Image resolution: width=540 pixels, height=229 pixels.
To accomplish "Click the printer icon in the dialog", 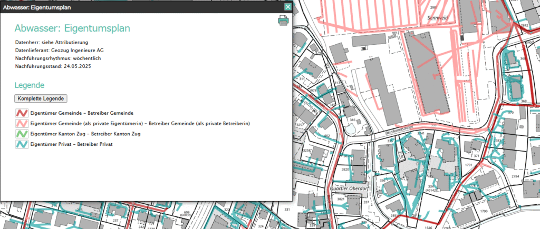I will (283, 21).
